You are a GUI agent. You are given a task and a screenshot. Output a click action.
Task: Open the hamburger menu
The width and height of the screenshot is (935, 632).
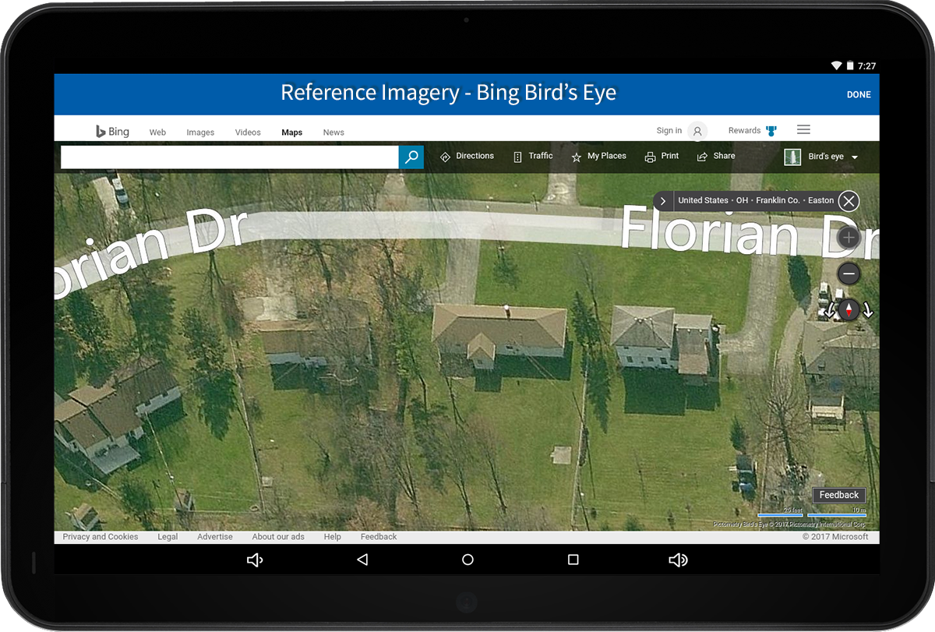pyautogui.click(x=804, y=129)
